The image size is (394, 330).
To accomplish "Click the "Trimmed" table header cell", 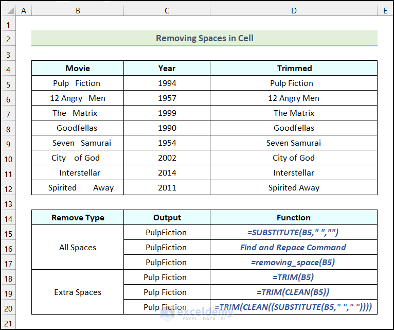I will (294, 68).
